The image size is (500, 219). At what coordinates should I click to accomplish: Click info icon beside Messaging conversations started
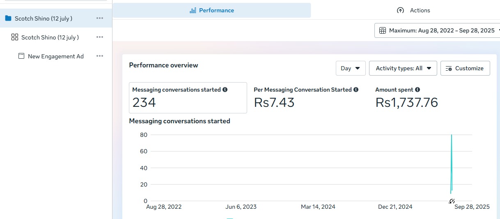(x=225, y=90)
